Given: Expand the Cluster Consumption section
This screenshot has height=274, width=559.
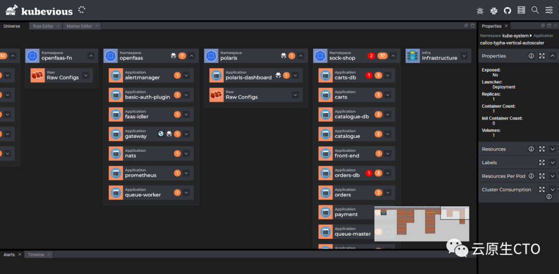Looking at the screenshot, I should [553, 190].
